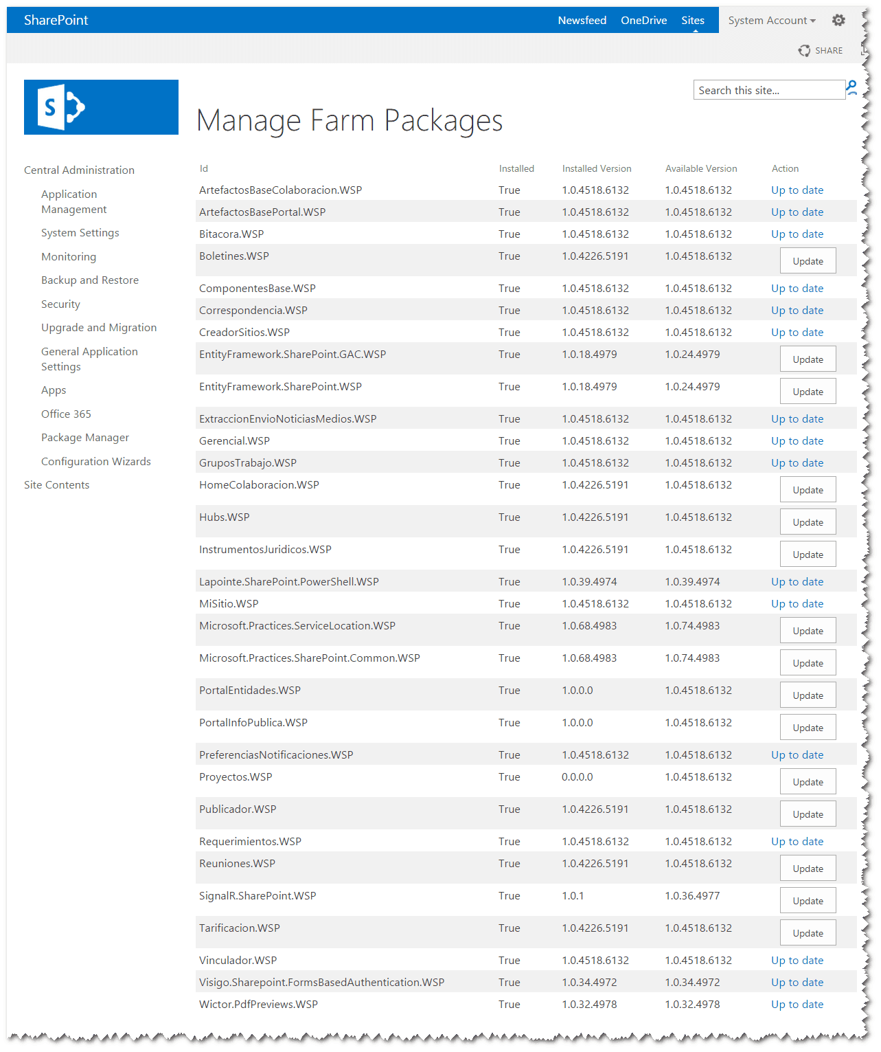Switch to OneDrive in top bar
Viewport: 881px width, 1052px height.
coord(644,21)
